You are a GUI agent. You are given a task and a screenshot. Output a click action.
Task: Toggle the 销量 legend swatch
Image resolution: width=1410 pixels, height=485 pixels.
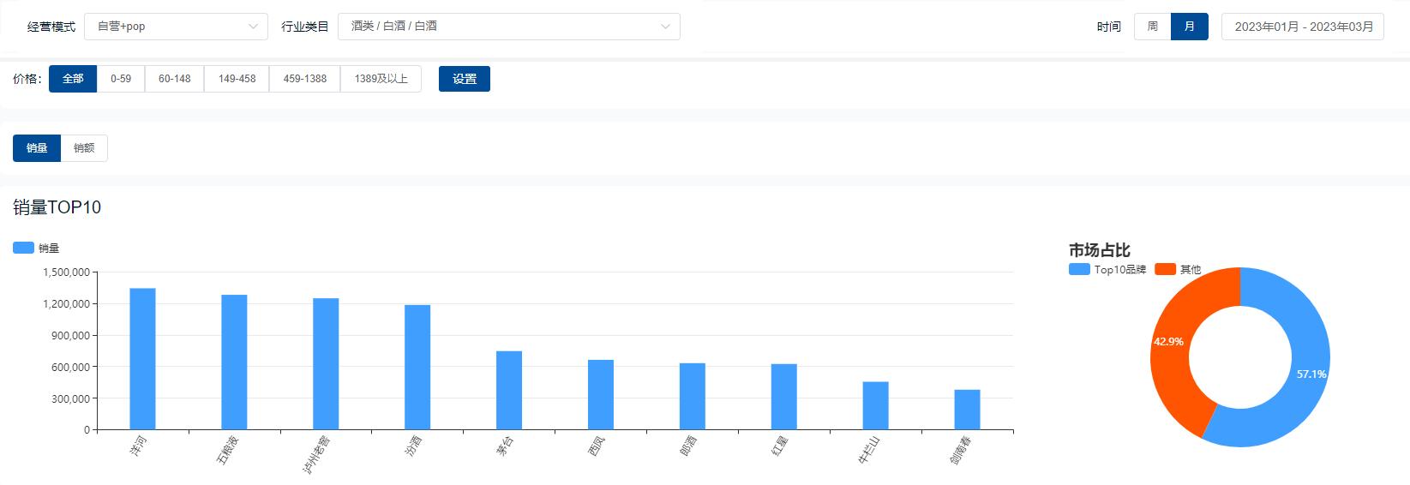[24, 248]
